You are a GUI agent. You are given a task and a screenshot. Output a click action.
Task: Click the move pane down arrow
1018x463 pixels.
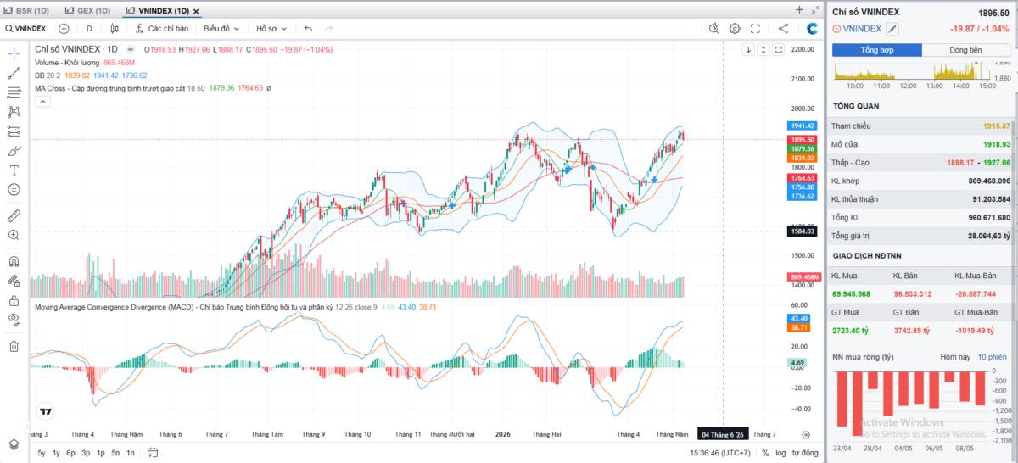click(748, 49)
